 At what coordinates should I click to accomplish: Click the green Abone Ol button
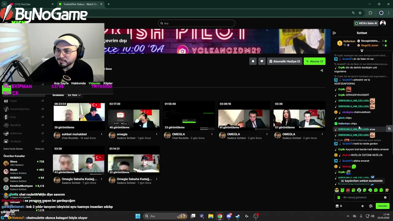click(x=314, y=61)
